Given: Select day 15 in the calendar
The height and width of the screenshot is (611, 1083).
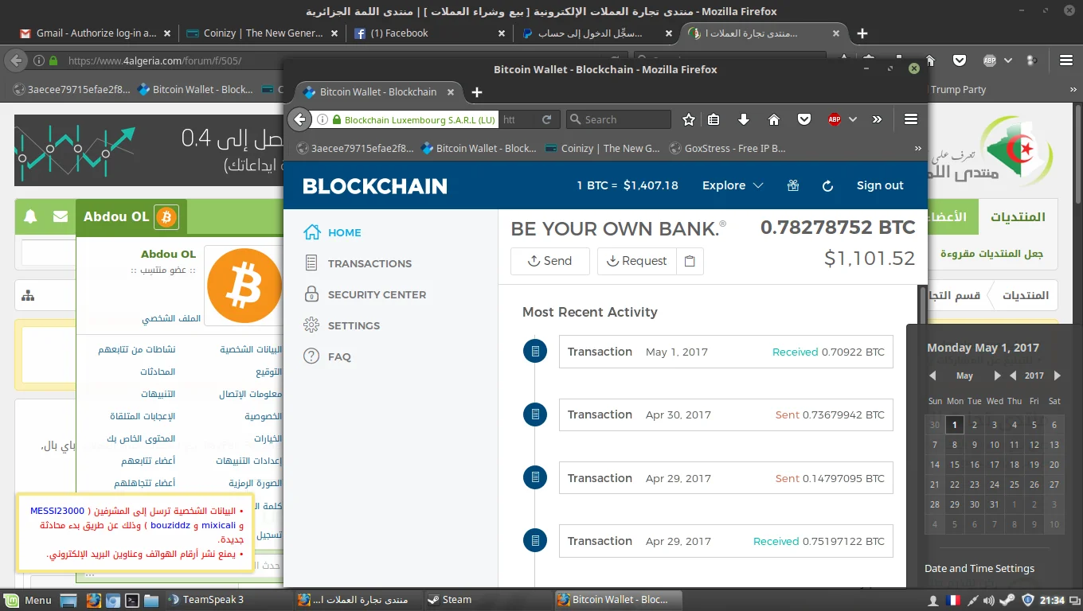Looking at the screenshot, I should pyautogui.click(x=955, y=465).
